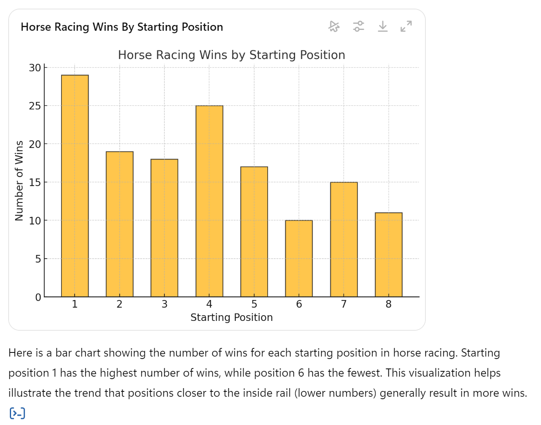Toggle the interactive chart mode icon
Viewport: 541px width, 425px height.
[x=334, y=27]
